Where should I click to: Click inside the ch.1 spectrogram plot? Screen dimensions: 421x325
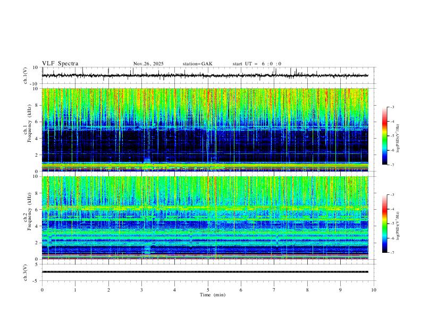tap(205, 130)
